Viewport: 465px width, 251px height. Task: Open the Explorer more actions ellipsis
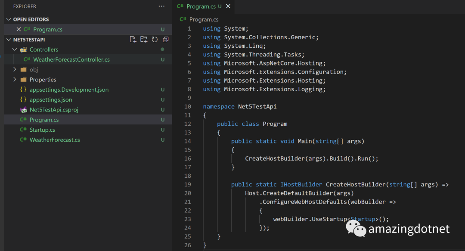pos(161,6)
